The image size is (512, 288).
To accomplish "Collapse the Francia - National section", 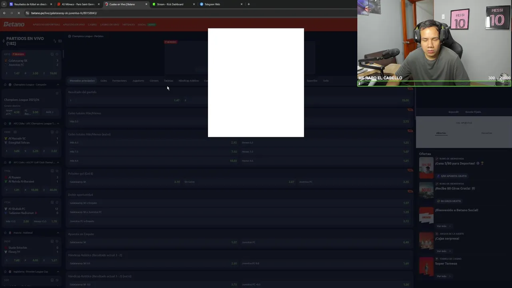I will [58, 233].
